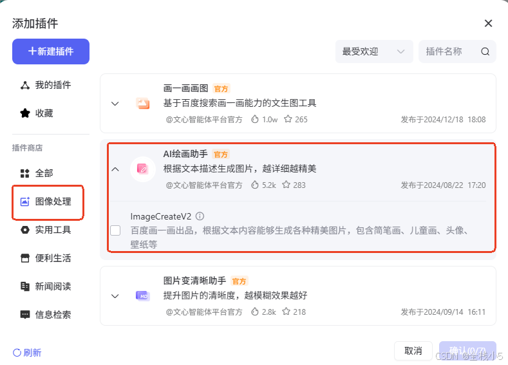This screenshot has height=365, width=508.
Task: Favorite AI绘画助手 with star icon
Action: 286,185
